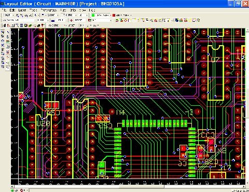249x192 pixels.
Task: Select the green leaf icon in the toolbar
Action: coord(30,25)
